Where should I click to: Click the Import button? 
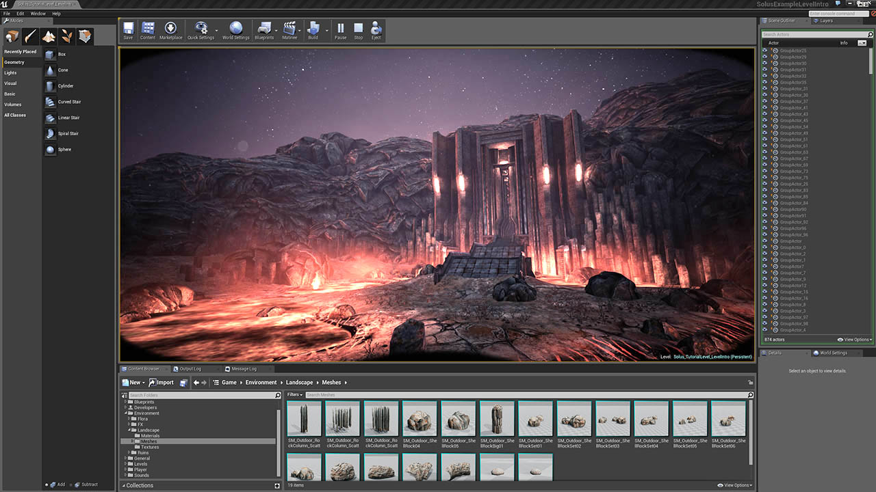pos(162,383)
